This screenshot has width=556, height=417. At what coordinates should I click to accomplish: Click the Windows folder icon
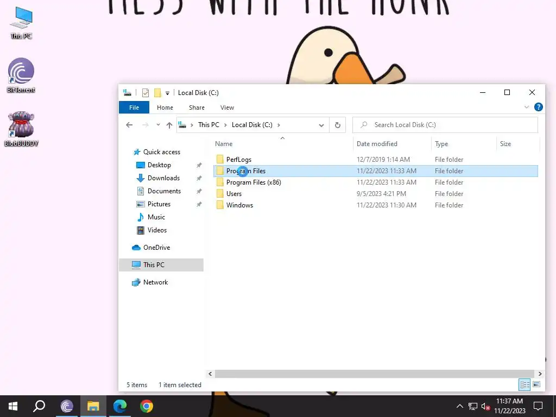tap(220, 205)
